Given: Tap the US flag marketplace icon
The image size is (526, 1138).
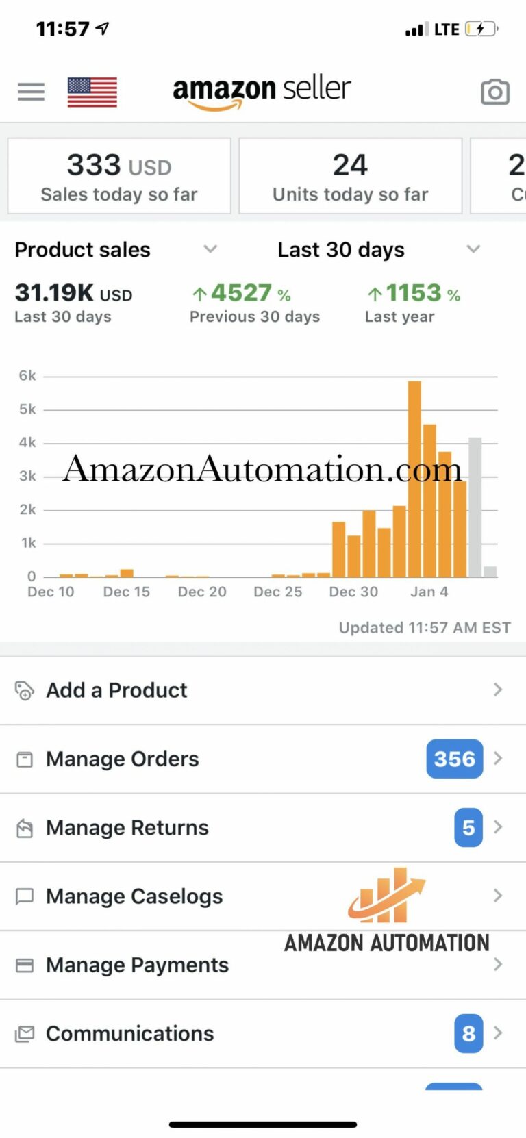Looking at the screenshot, I should [x=92, y=92].
